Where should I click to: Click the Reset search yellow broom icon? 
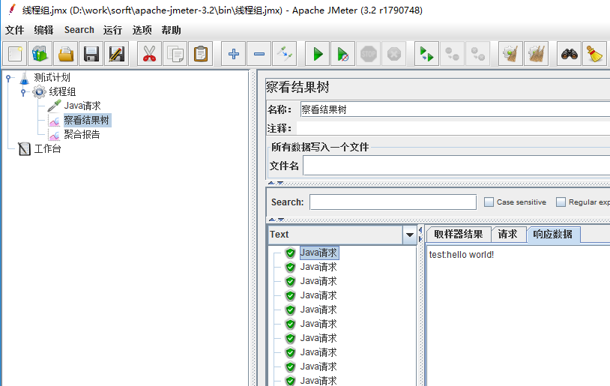point(594,54)
